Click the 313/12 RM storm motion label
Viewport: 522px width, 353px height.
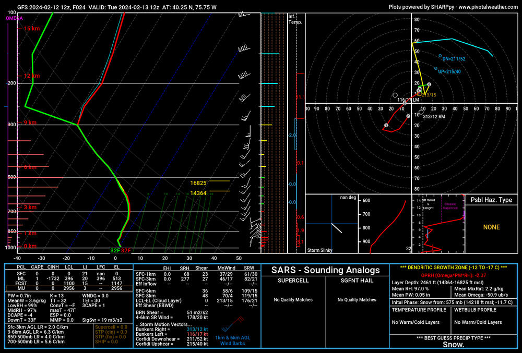pos(434,117)
